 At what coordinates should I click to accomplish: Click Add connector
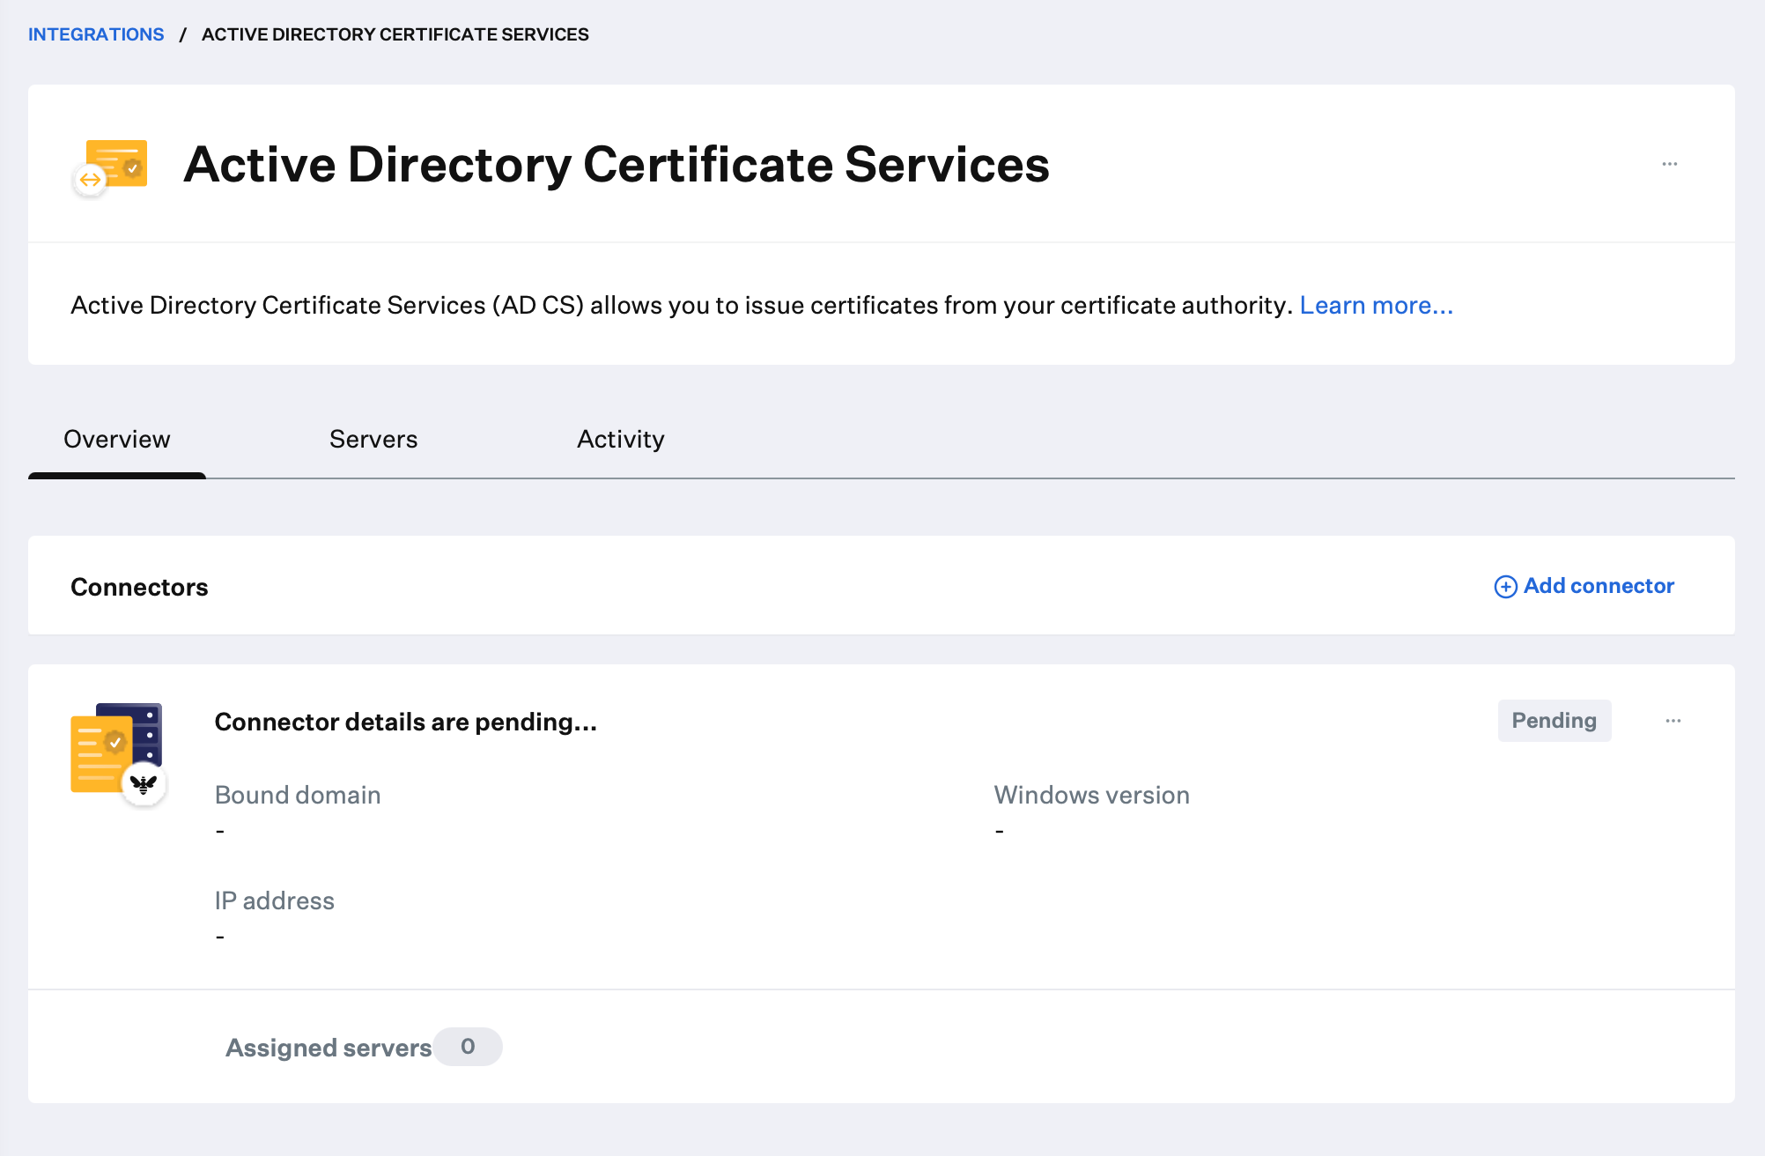(1584, 586)
